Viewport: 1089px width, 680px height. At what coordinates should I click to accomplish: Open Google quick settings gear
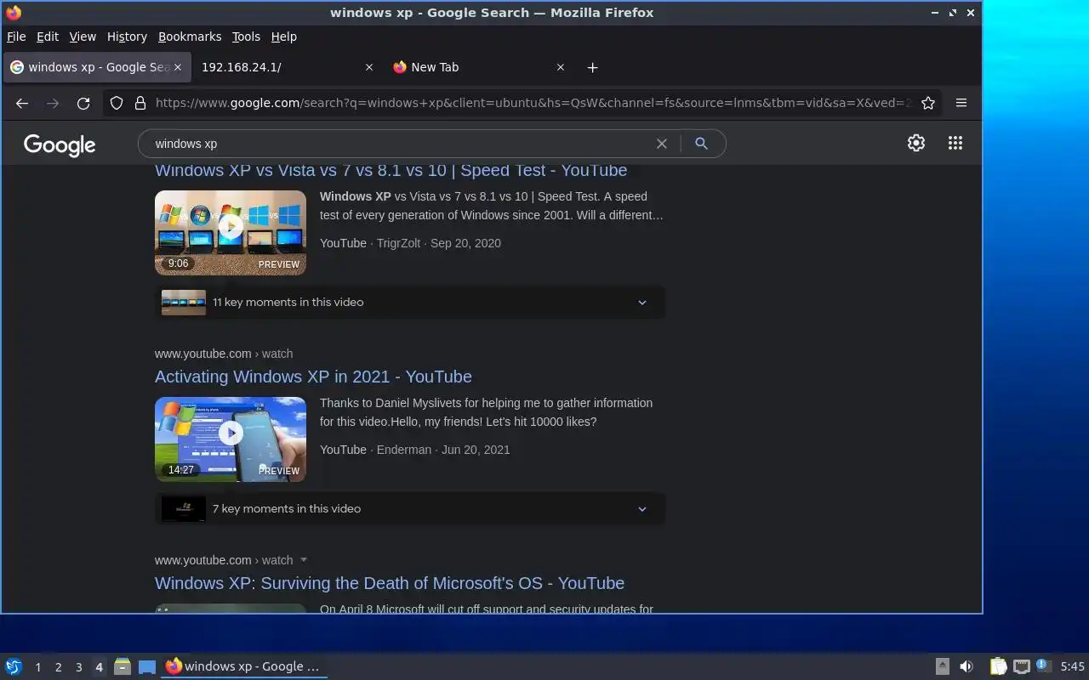[916, 144]
